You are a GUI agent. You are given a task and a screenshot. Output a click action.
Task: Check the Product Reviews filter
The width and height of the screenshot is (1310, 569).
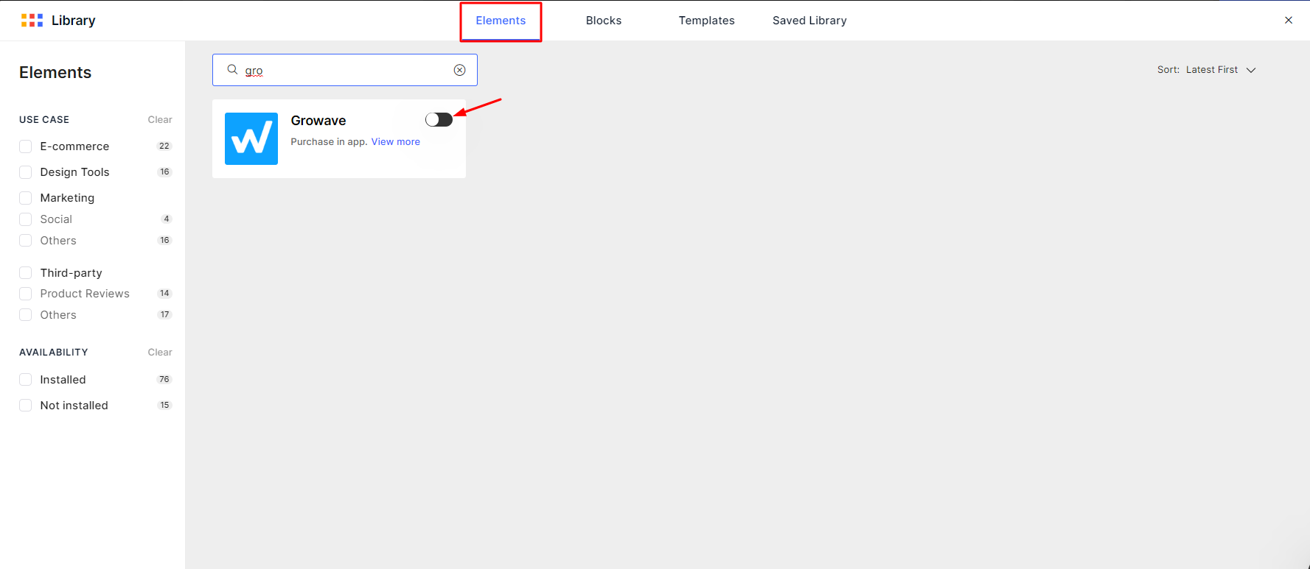coord(26,294)
